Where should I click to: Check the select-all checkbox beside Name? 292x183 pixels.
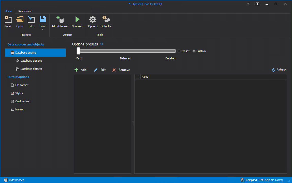click(x=138, y=77)
